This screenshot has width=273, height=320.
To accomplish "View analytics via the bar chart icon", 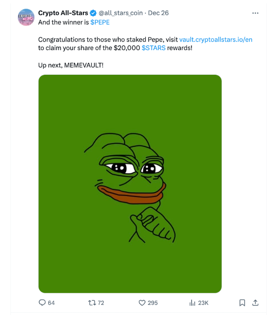I will click(192, 303).
